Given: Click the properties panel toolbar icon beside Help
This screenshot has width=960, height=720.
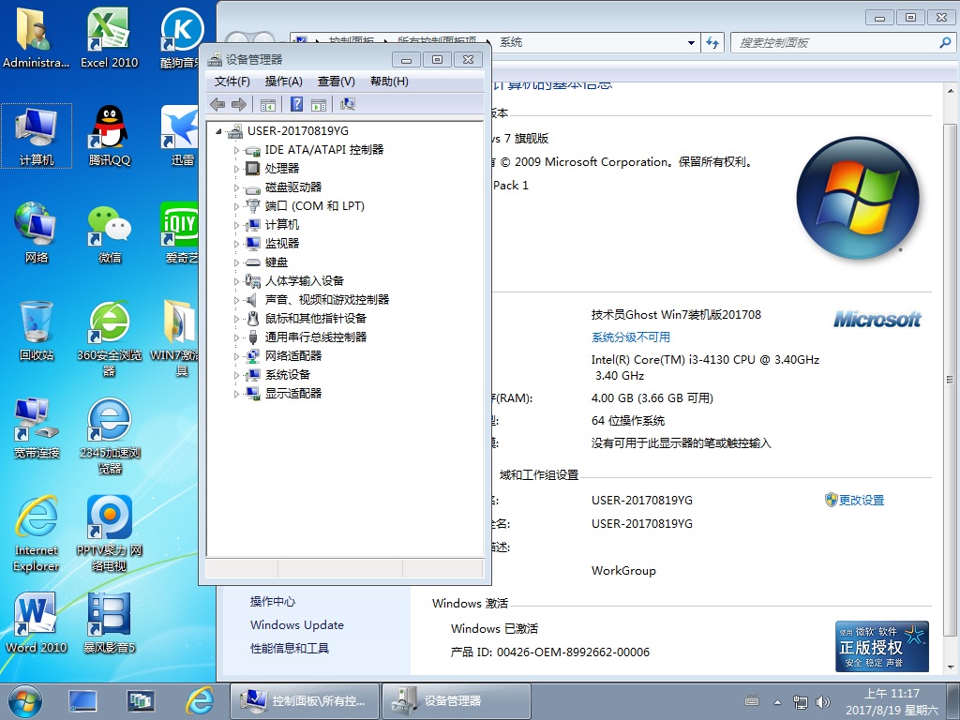Looking at the screenshot, I should (319, 105).
